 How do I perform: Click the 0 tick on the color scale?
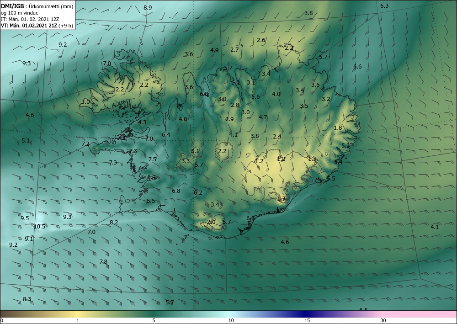(2, 320)
